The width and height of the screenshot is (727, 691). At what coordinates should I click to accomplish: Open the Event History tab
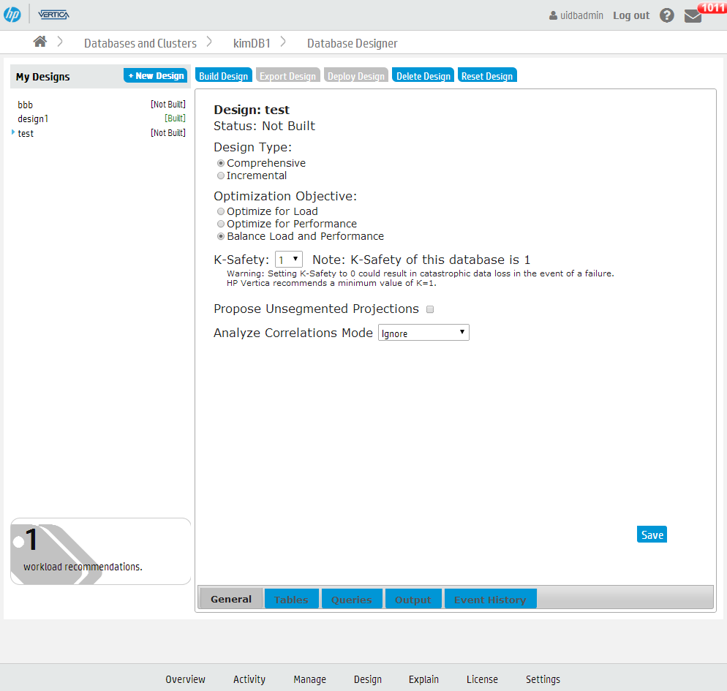coord(490,600)
